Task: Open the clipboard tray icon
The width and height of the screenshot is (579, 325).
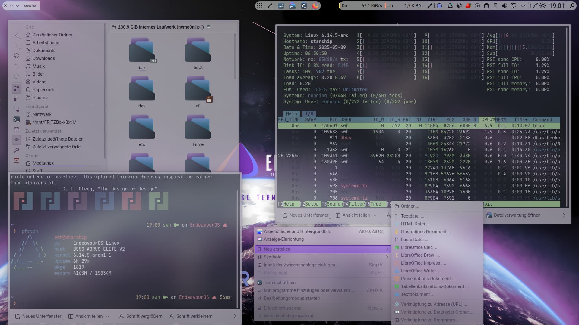Action: 486,6
